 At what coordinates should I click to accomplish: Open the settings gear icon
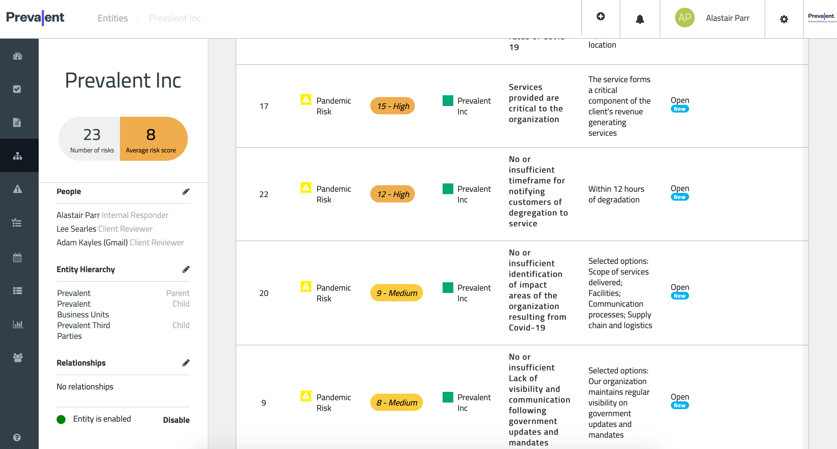784,20
